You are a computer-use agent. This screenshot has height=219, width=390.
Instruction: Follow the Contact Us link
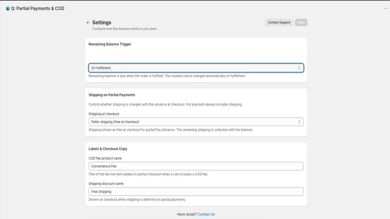click(206, 214)
